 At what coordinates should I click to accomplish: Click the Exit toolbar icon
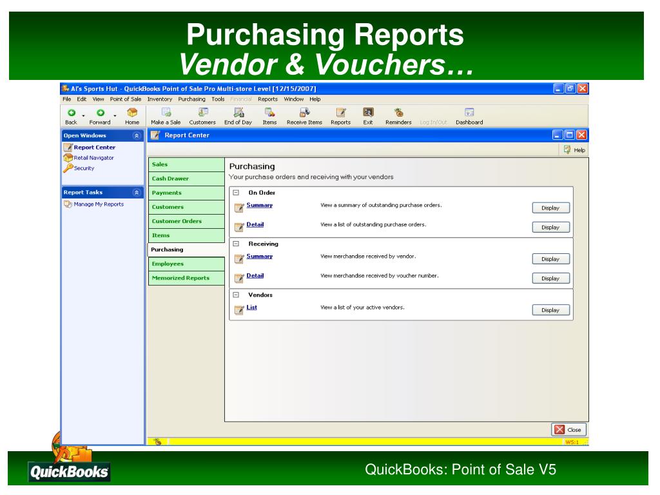[x=368, y=112]
